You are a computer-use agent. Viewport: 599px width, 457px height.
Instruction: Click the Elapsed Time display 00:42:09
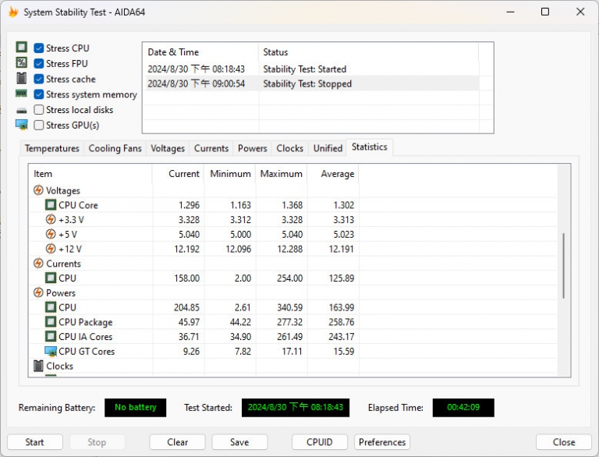(x=463, y=407)
